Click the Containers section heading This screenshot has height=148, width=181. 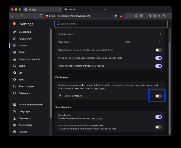[x=62, y=77]
